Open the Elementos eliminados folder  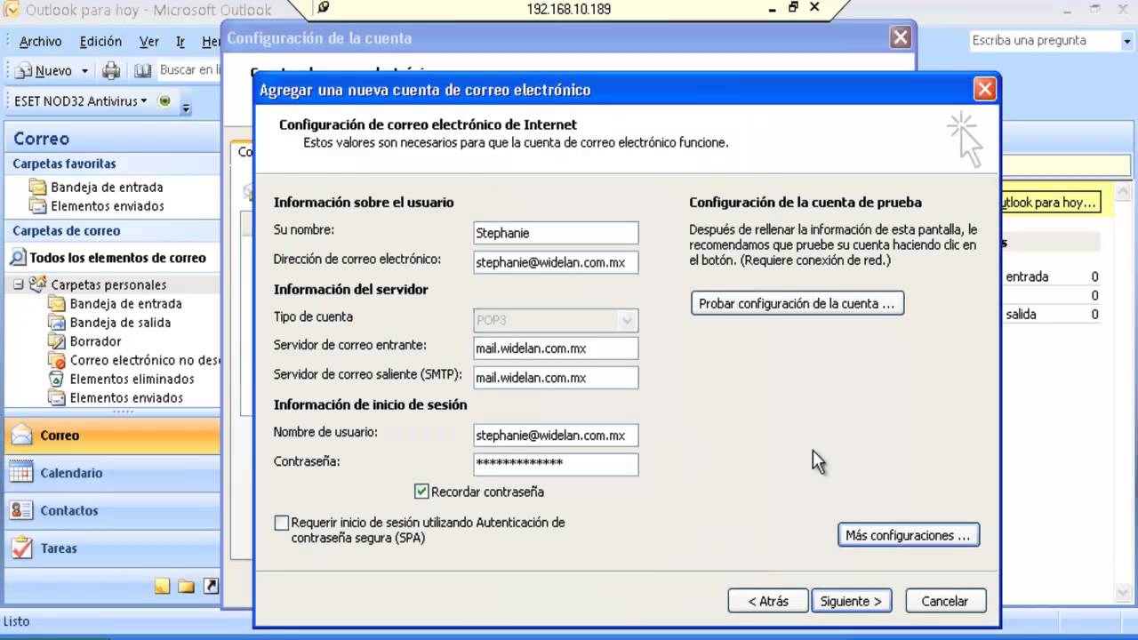[132, 379]
